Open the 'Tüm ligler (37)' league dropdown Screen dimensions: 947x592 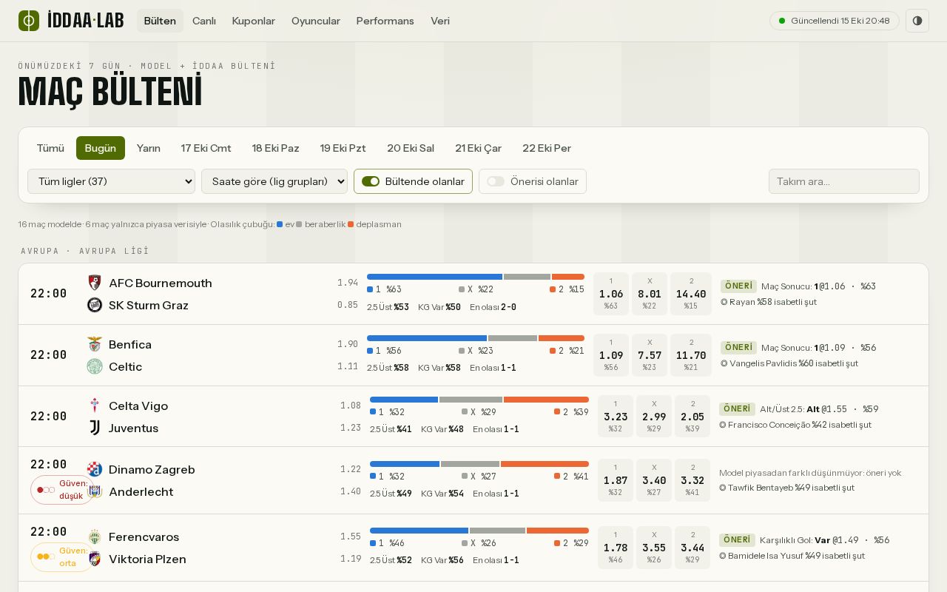111,181
